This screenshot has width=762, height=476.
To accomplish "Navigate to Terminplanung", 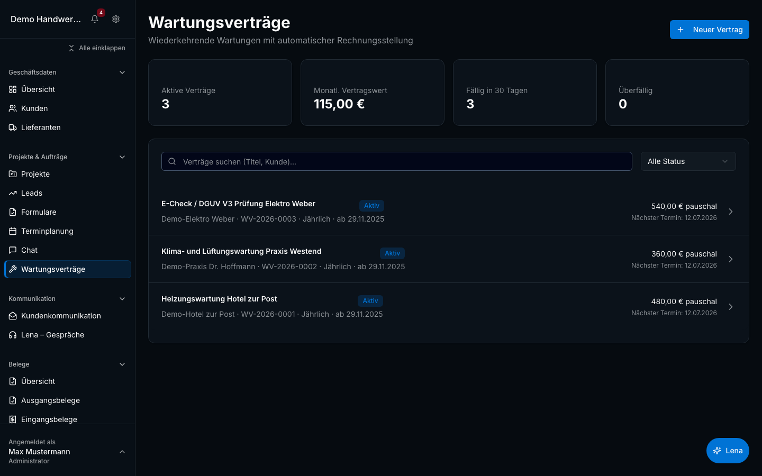I will [x=68, y=231].
